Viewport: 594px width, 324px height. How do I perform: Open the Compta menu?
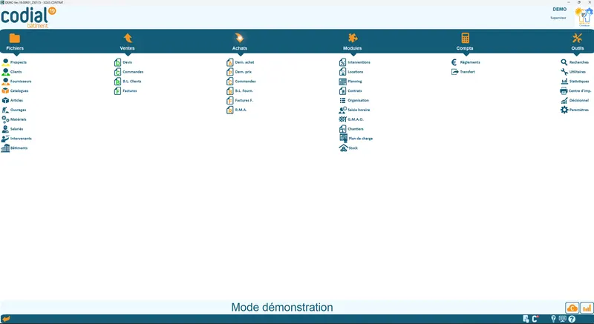(465, 42)
